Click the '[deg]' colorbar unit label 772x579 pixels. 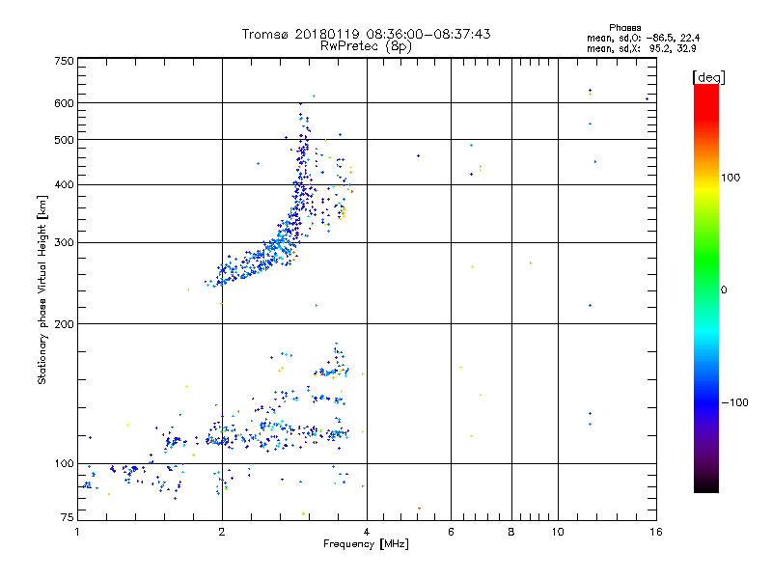[x=708, y=77]
